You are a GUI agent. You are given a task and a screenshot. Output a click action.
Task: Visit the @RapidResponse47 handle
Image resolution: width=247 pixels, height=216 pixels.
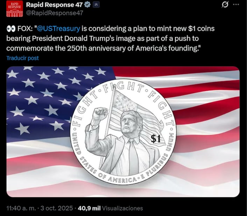(x=55, y=13)
